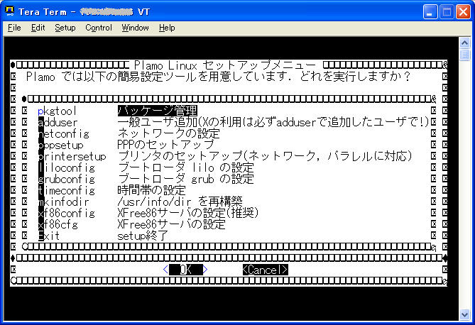
Task: Click the ネットワークの設定 description
Action: [169, 133]
